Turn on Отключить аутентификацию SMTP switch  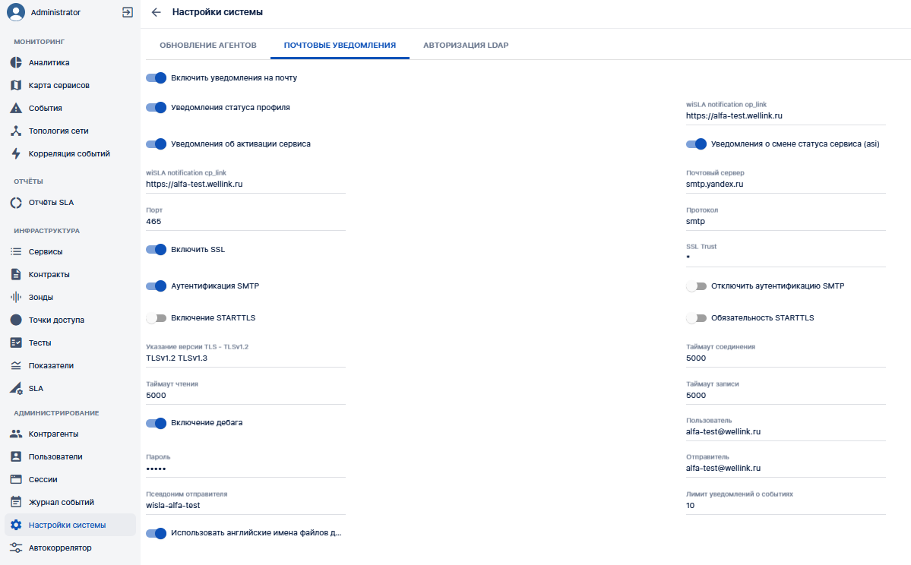pyautogui.click(x=696, y=286)
